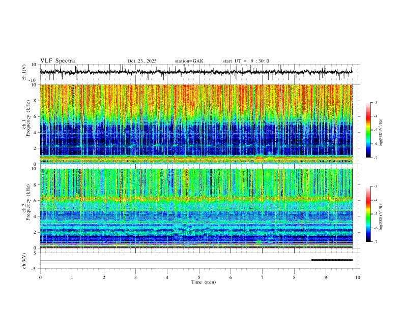Click the date "Oct. 23, 2025"
Image resolution: width=403 pixels, height=311 pixels.
pyautogui.click(x=142, y=61)
